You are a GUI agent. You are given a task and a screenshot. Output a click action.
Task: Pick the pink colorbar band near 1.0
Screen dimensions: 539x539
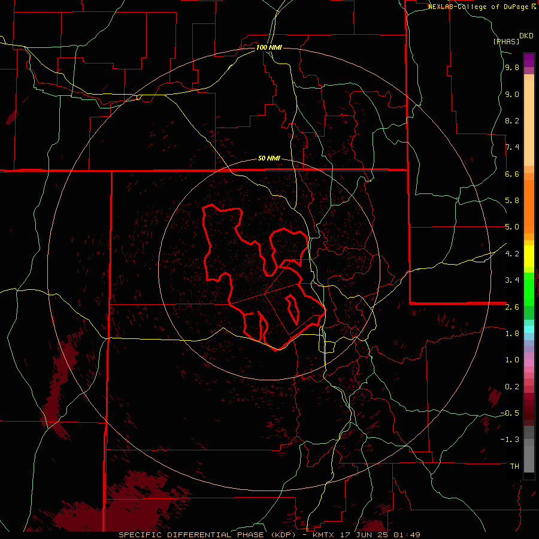[x=529, y=363]
